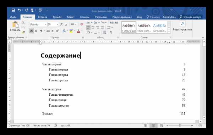
Task: Toggle strikethrough abc formatting
Action: 48,31
